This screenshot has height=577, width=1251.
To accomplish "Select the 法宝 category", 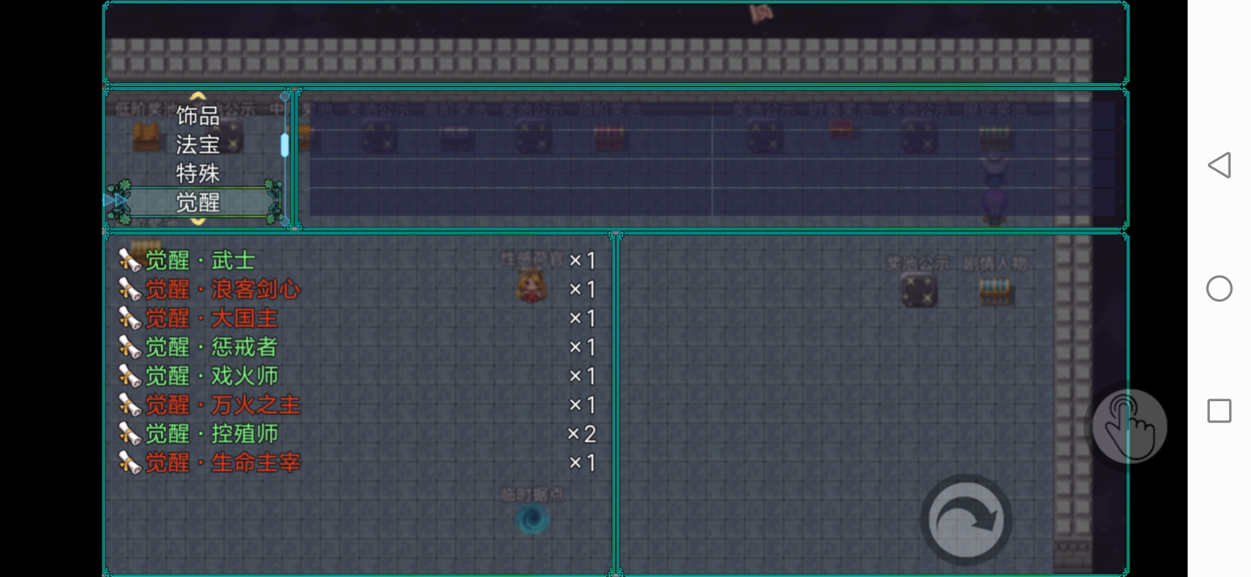I will 198,145.
